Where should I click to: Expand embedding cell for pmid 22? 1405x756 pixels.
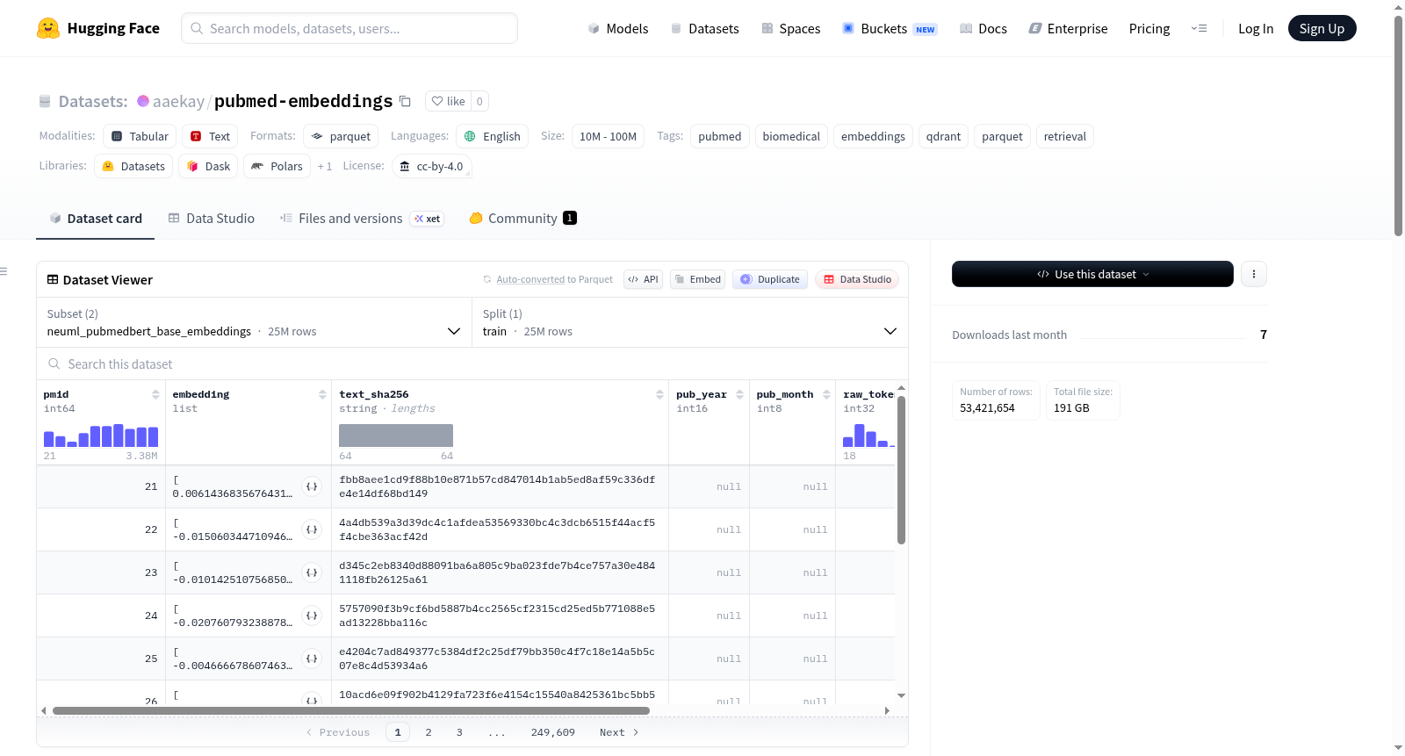pos(312,529)
